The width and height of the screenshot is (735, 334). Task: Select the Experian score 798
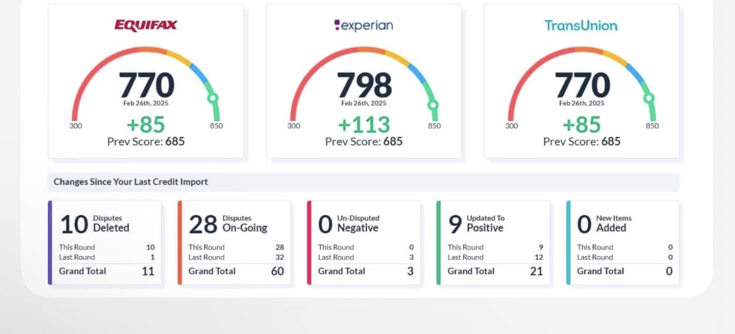364,85
